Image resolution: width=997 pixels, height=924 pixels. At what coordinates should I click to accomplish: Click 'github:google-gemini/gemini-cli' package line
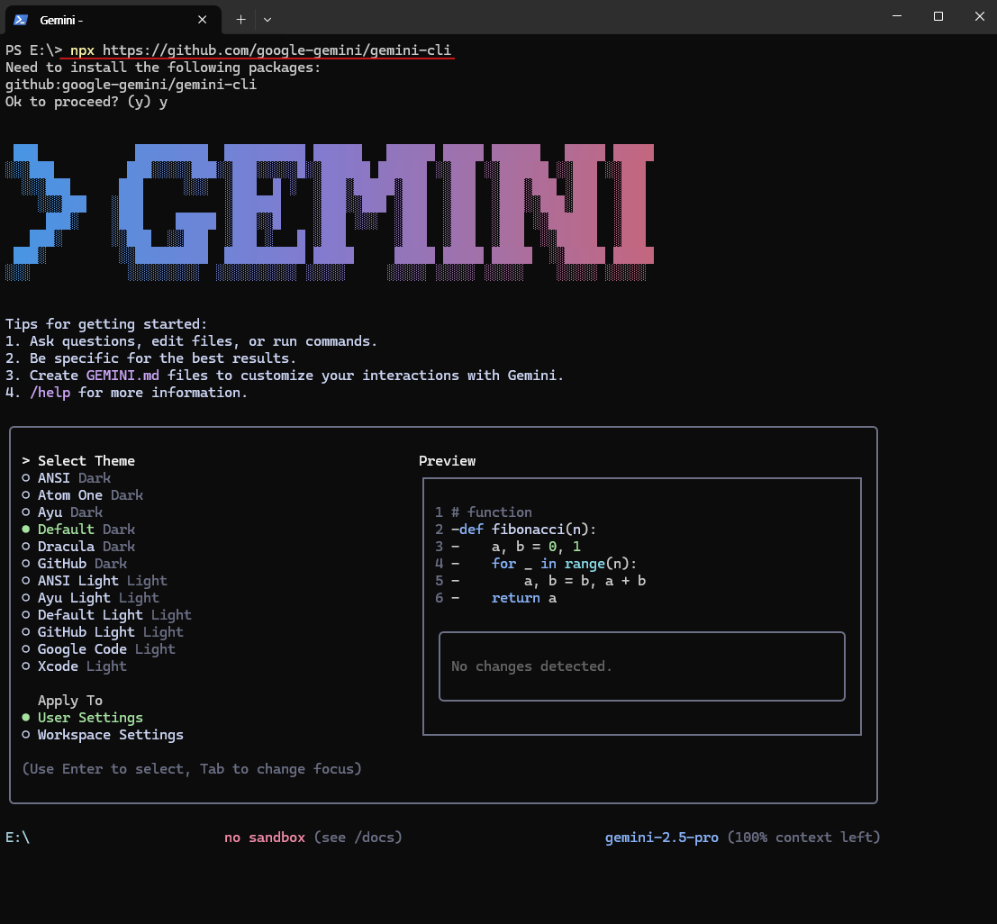click(131, 85)
